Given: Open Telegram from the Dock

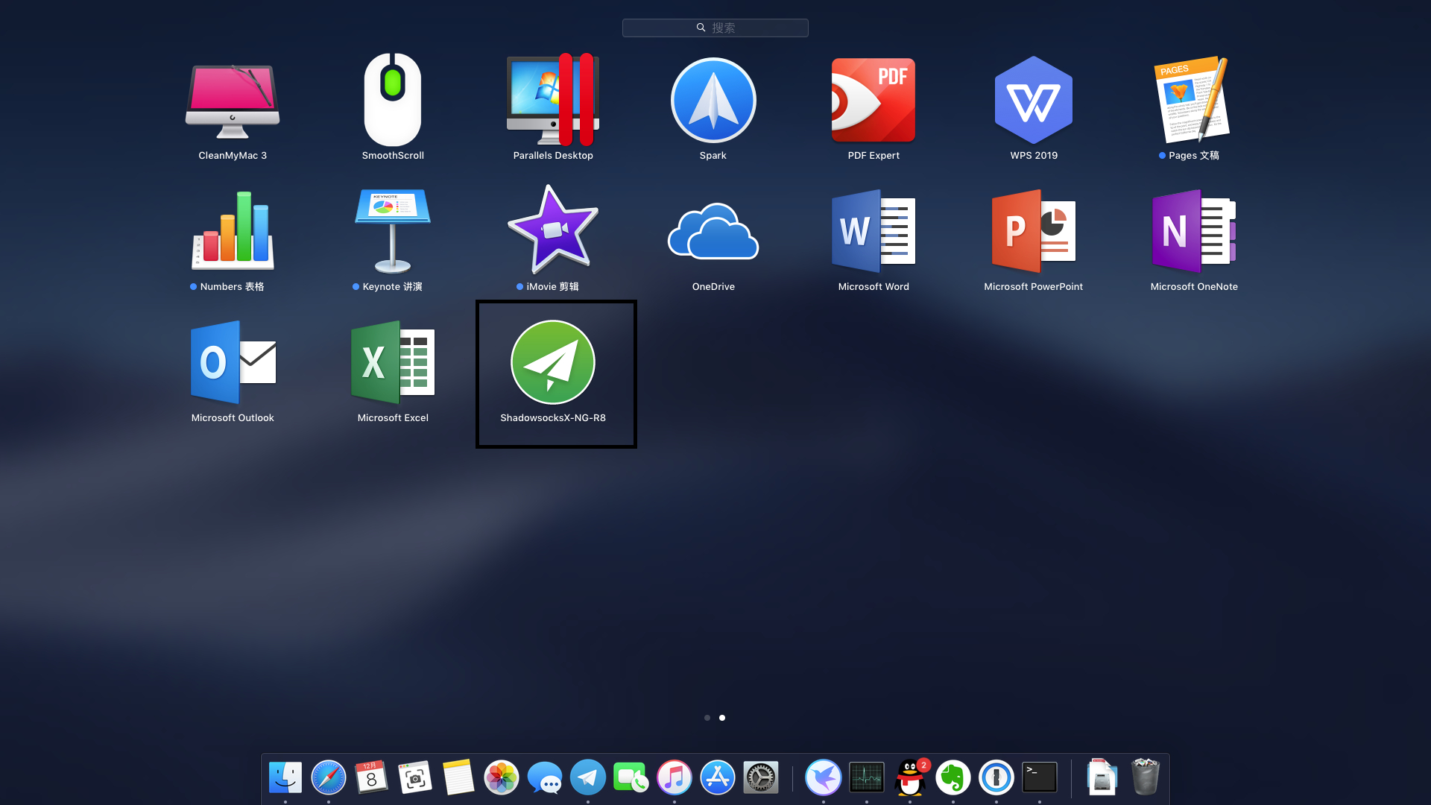Looking at the screenshot, I should point(588,777).
